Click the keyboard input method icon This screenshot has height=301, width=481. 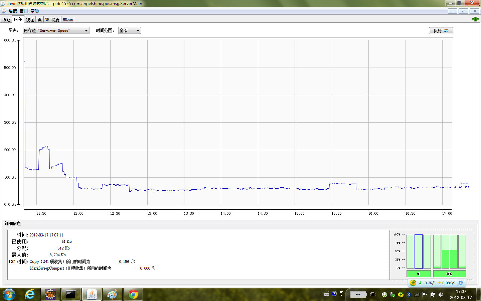click(x=327, y=294)
